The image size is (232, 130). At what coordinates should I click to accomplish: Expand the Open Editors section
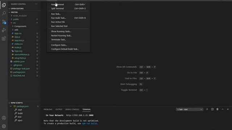tap(17, 9)
